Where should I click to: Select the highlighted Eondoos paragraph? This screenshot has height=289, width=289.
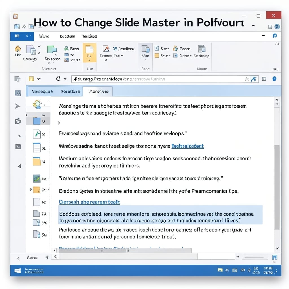[x=160, y=215]
